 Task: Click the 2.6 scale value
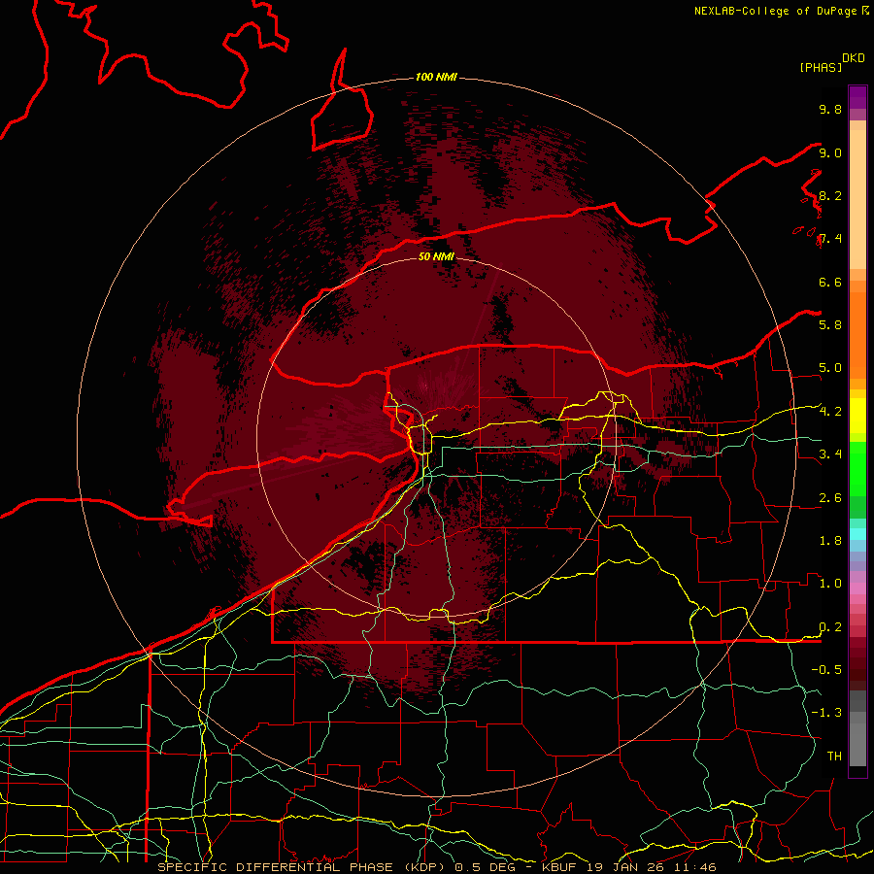coord(830,497)
